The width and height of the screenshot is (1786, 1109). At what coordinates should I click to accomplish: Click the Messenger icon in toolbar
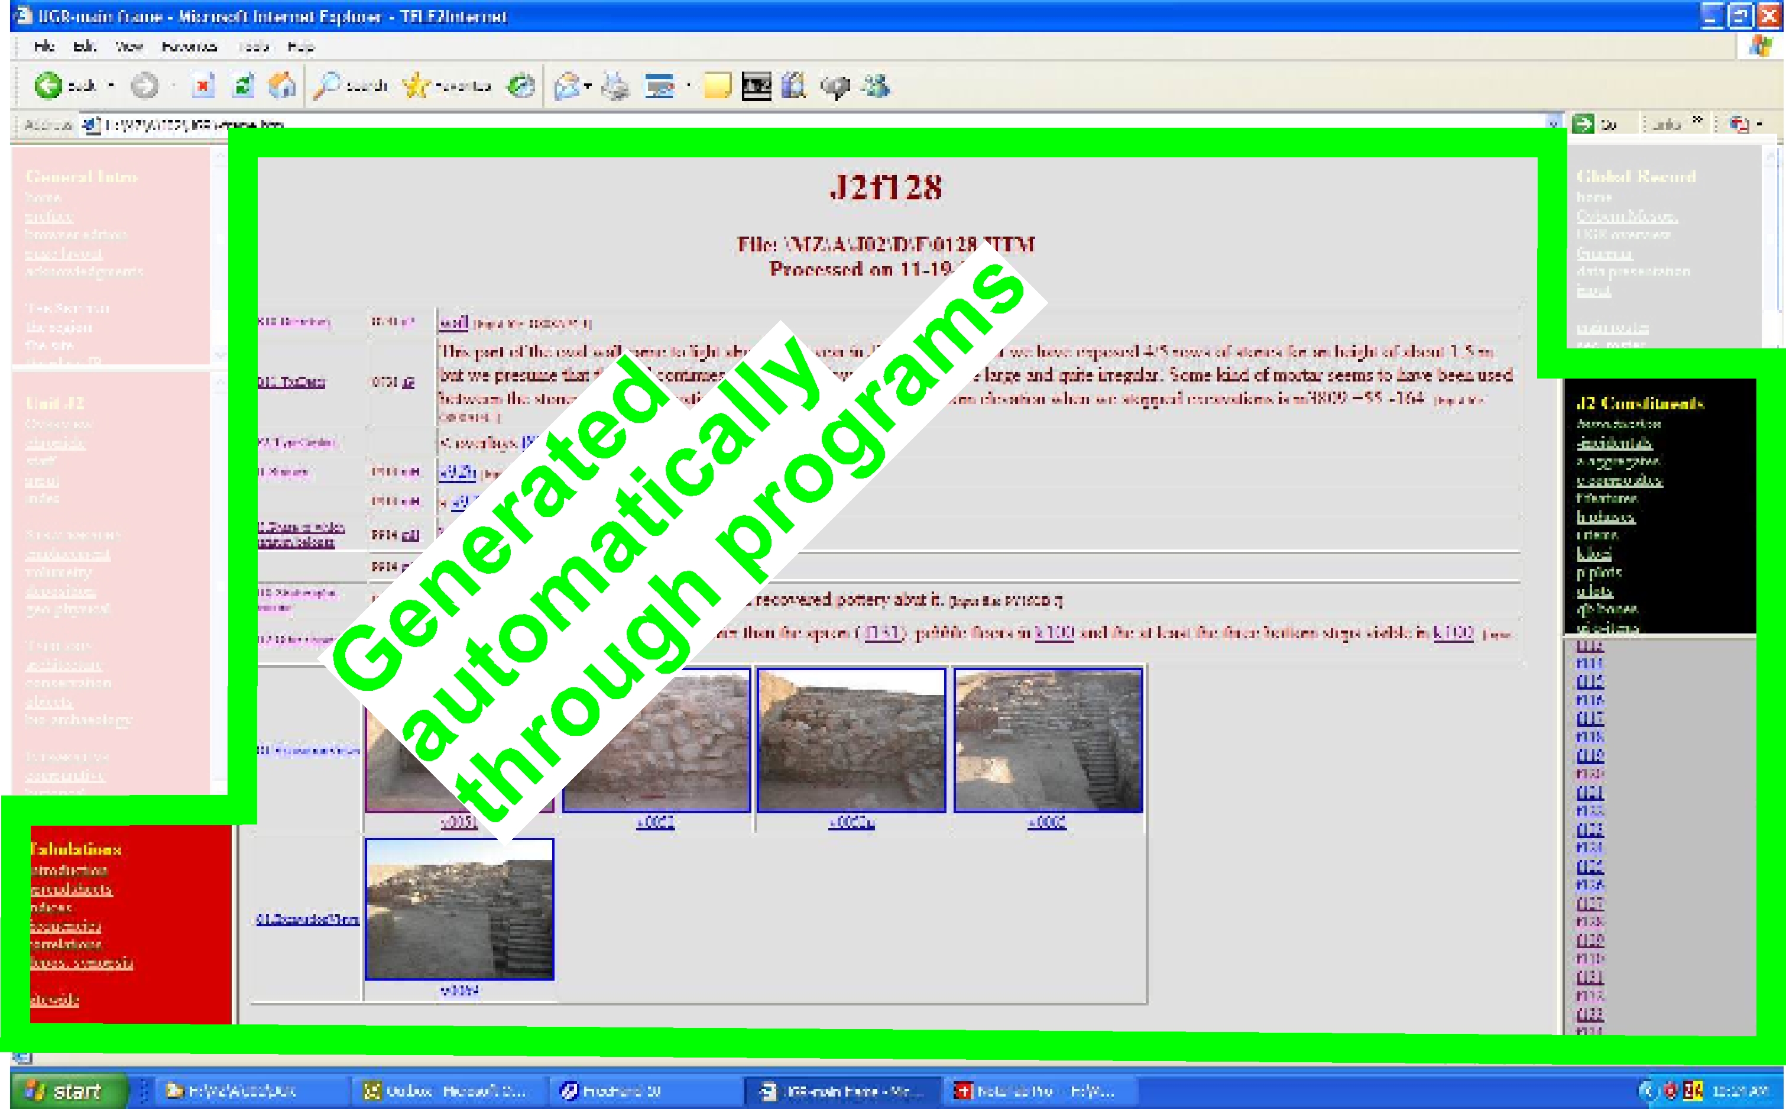coord(876,86)
